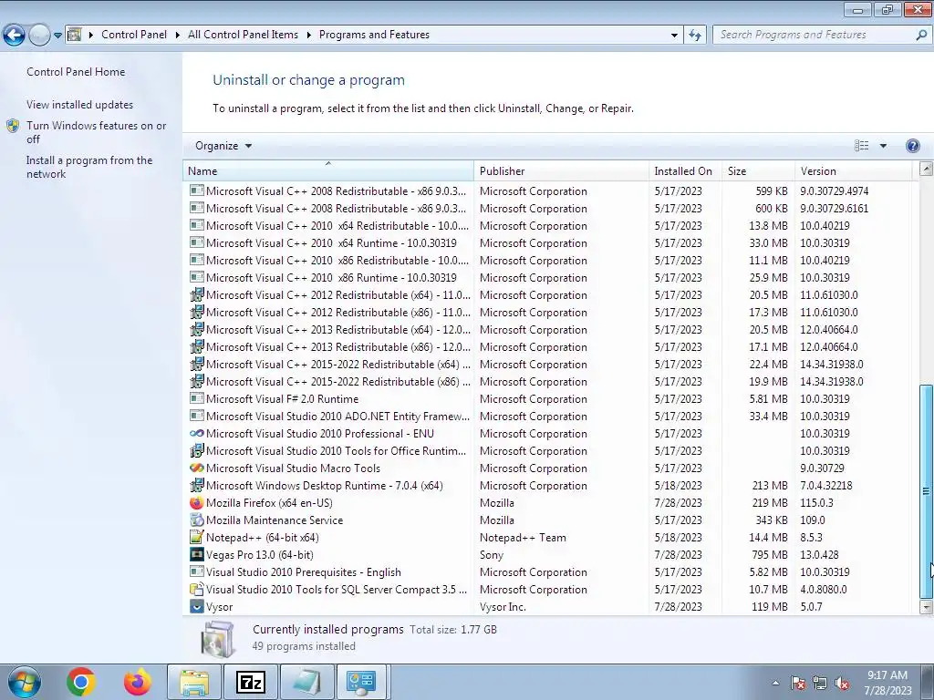
Task: Click the Control Panel breadcrumb
Action: pos(134,35)
